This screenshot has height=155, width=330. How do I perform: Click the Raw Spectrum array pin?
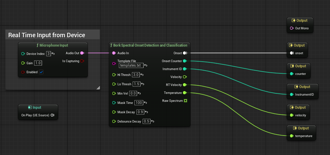tap(185, 101)
